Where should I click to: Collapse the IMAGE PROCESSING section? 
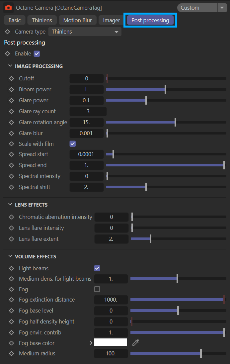(x=10, y=66)
